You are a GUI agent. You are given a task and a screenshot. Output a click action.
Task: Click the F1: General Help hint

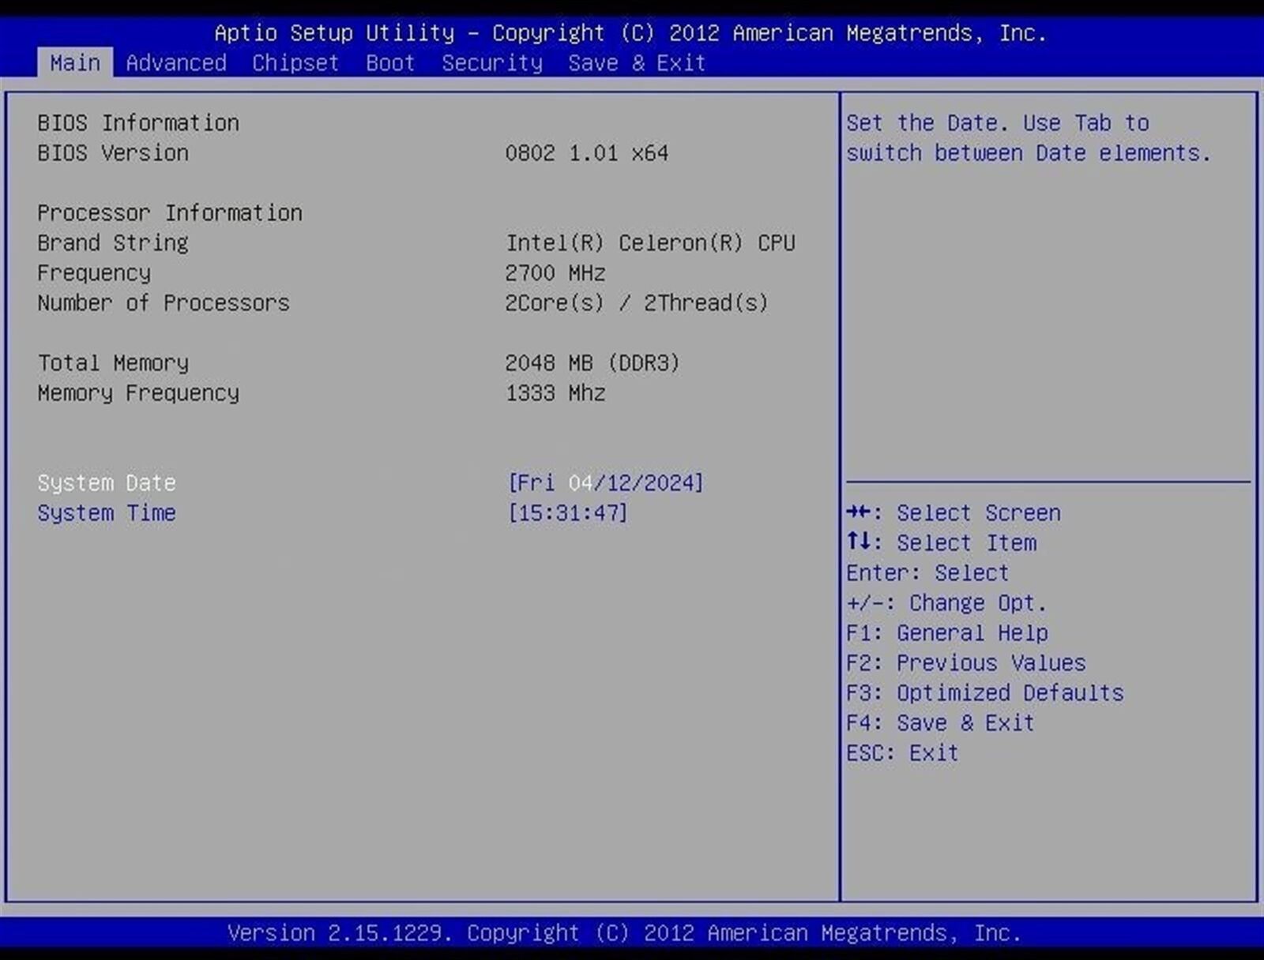coord(947,632)
